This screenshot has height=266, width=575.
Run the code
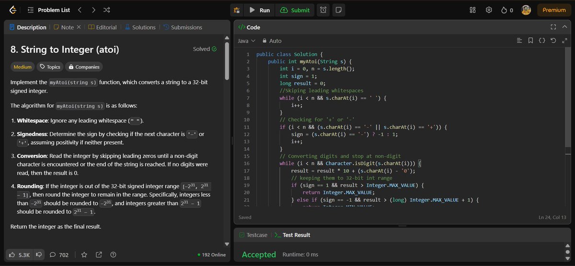click(x=260, y=10)
